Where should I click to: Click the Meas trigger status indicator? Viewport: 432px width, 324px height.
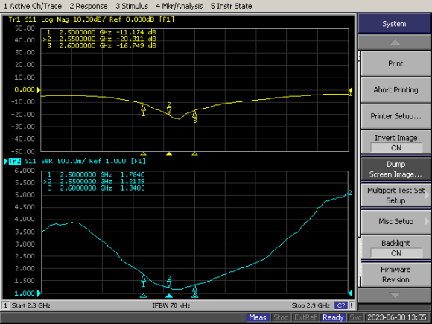(x=258, y=317)
